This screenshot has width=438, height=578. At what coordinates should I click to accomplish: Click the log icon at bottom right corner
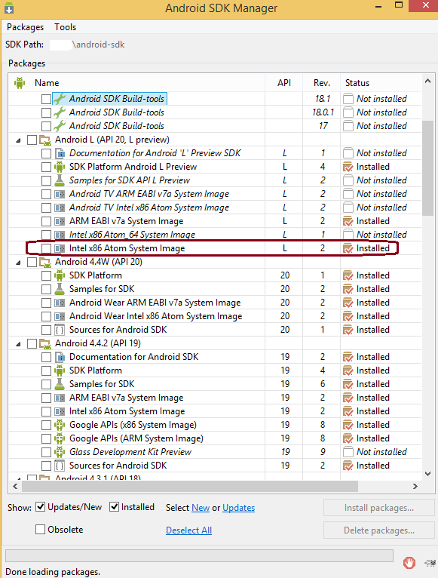click(430, 563)
